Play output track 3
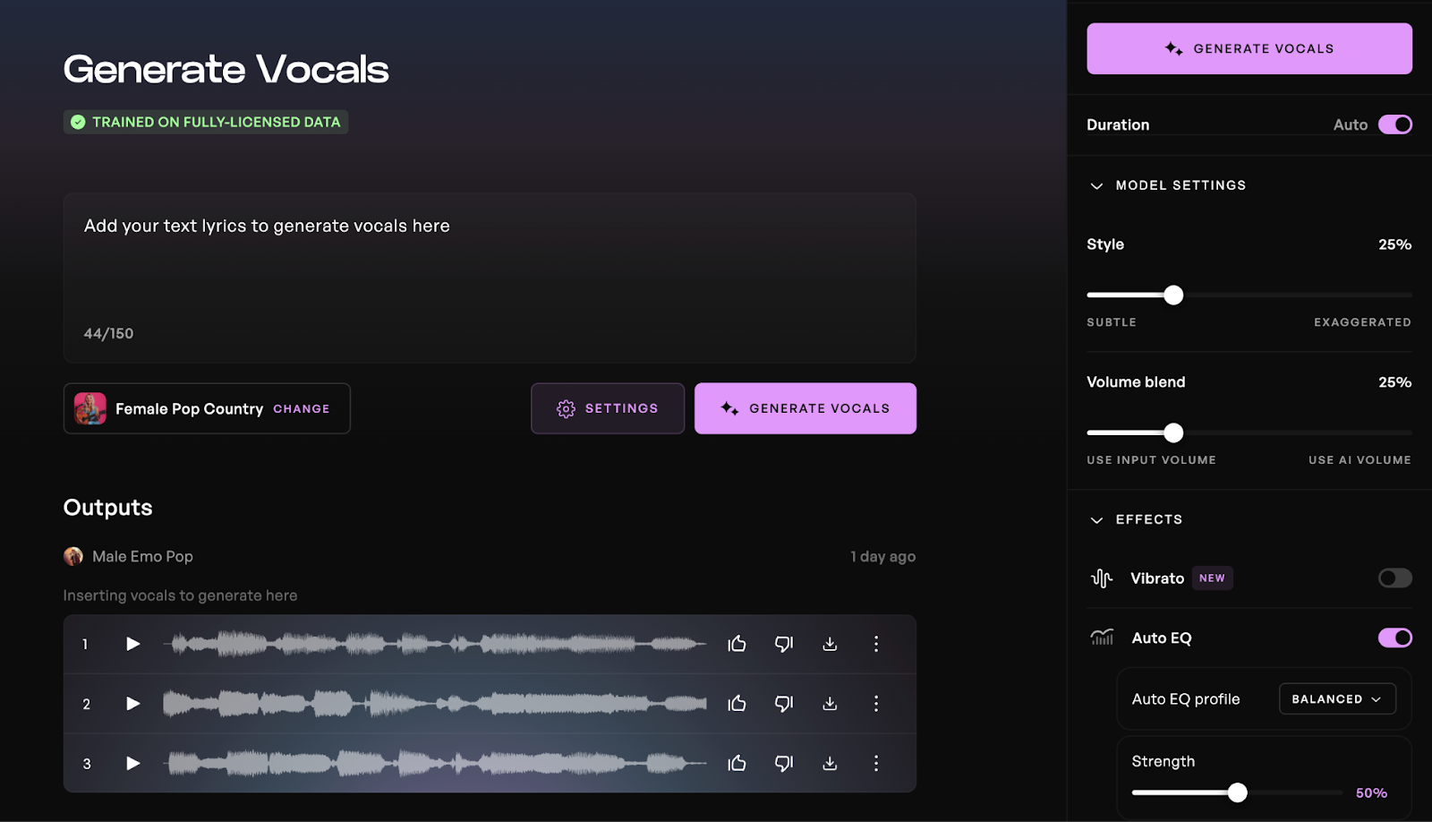The height and width of the screenshot is (822, 1432). 132,764
